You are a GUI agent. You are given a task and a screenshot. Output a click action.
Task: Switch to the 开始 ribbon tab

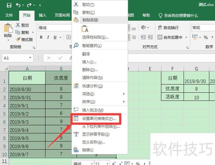tap(26, 15)
